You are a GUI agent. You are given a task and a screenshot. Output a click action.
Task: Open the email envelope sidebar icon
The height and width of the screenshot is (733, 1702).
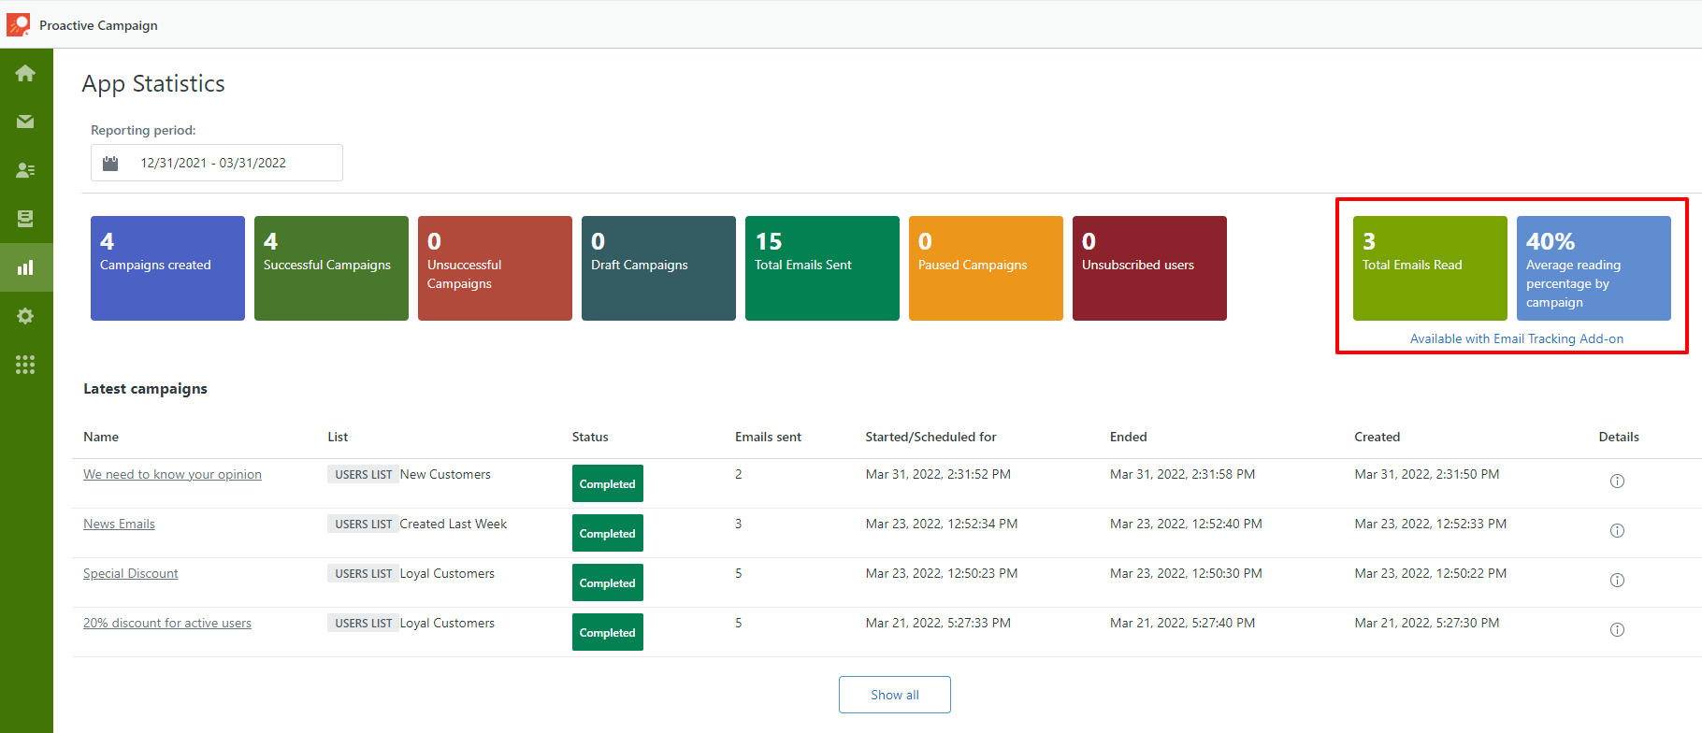[x=25, y=122]
